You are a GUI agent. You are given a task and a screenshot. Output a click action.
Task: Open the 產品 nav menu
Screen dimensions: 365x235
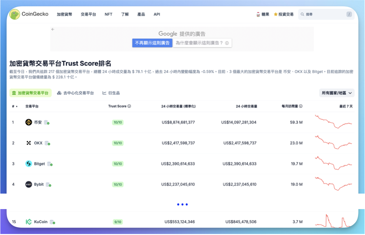141,14
